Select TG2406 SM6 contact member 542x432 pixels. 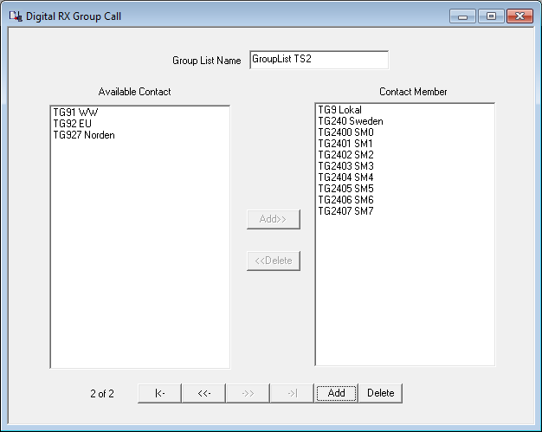345,200
